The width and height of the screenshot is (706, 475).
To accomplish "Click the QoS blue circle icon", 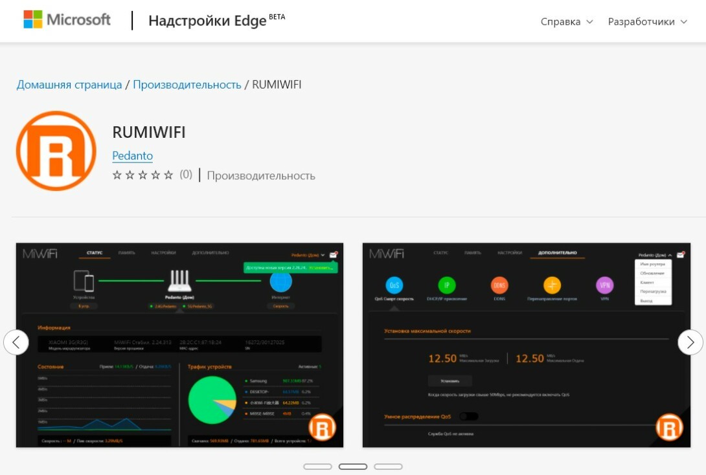I will [x=394, y=285].
